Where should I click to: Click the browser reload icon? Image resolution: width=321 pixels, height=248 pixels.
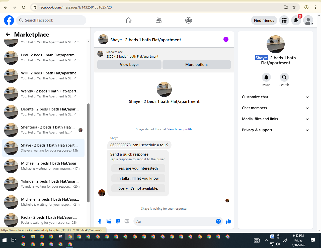click(24, 7)
